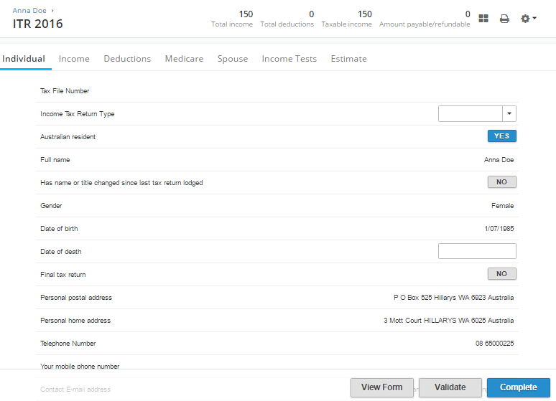Select the 3 Mott Court home address
556x401 pixels.
click(448, 321)
